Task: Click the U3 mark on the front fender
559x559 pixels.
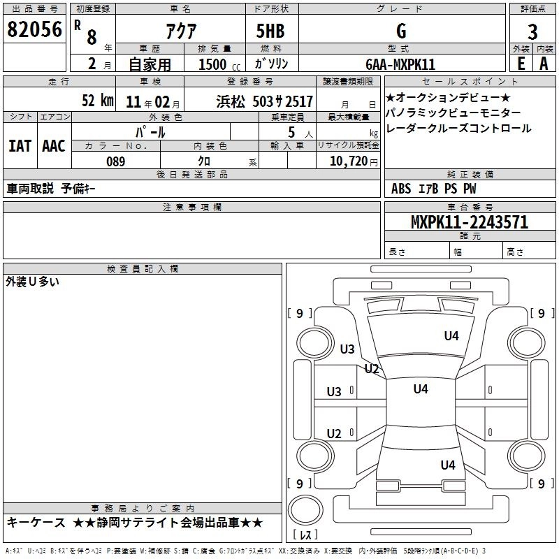Action: [x=347, y=349]
